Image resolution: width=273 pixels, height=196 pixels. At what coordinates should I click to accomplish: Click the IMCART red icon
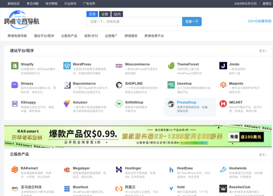click(223, 104)
